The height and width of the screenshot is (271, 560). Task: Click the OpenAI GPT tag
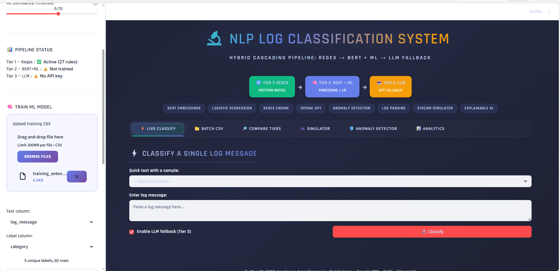click(311, 108)
